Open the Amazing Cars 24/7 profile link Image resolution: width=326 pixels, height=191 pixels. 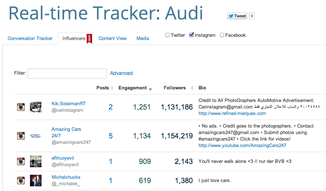tap(66, 132)
